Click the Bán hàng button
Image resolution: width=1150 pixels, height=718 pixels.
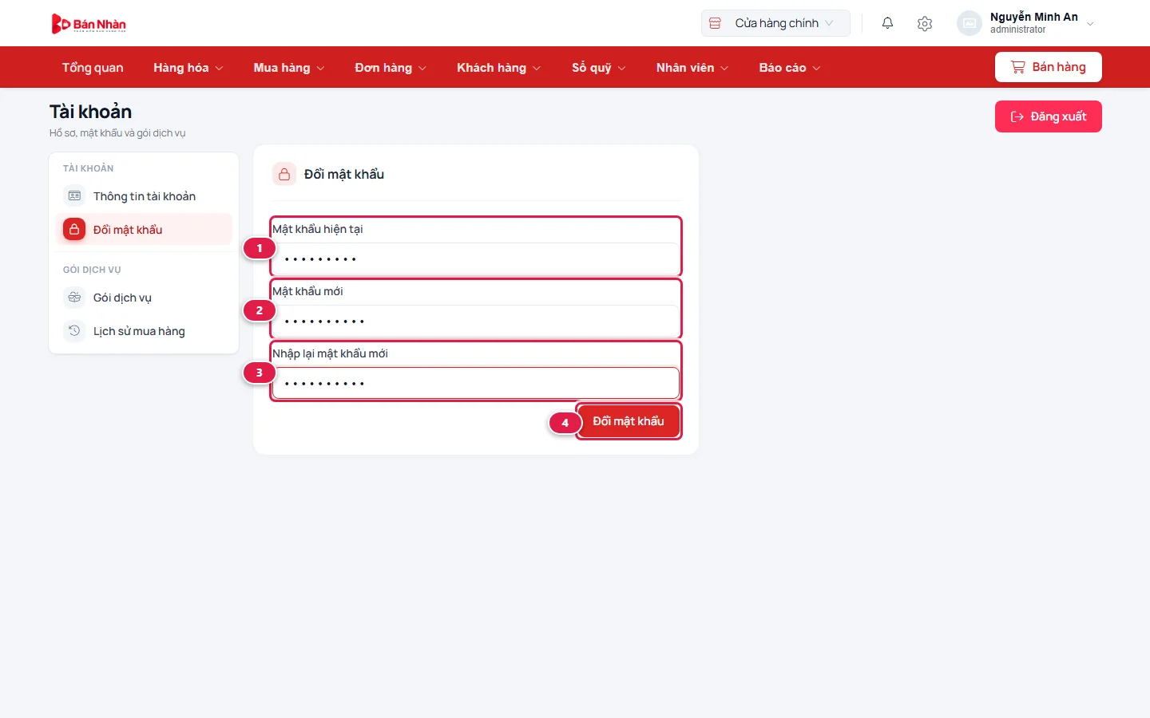coord(1048,67)
